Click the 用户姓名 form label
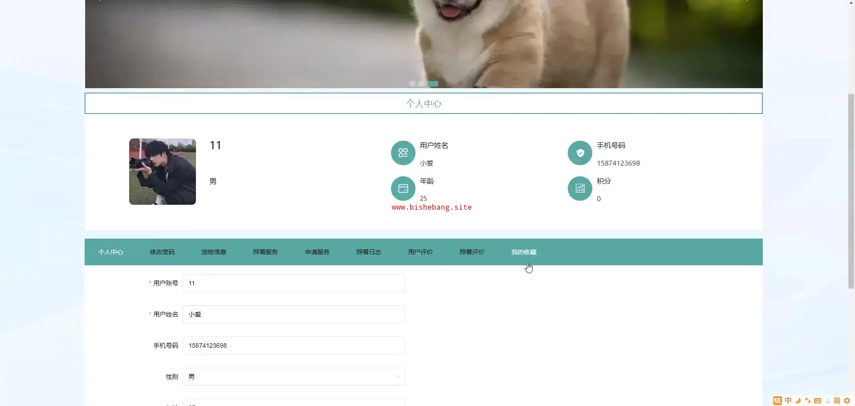 pos(166,314)
